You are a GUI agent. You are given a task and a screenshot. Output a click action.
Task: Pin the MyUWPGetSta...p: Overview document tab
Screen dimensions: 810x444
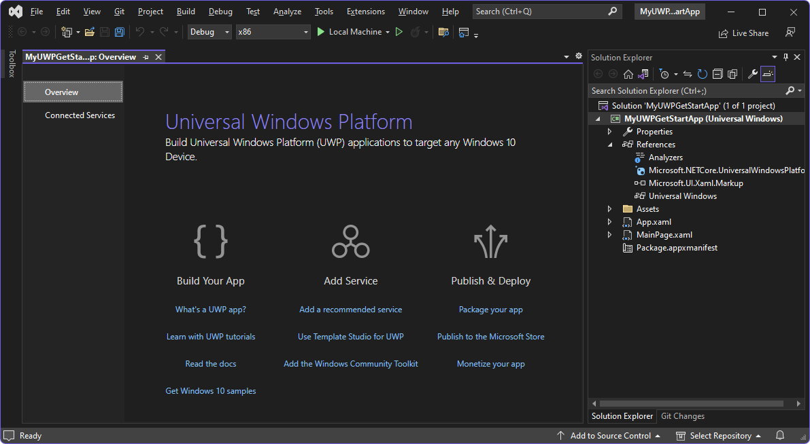pos(146,57)
